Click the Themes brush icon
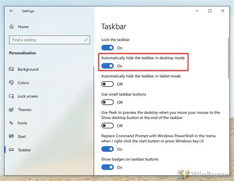Viewport: 234px width, 181px height. 11,110
